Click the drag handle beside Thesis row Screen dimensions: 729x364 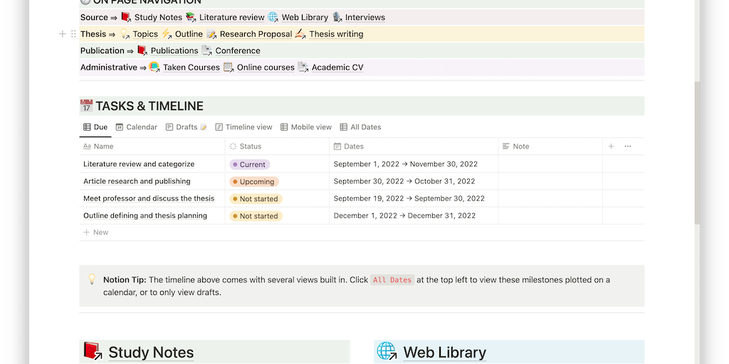pyautogui.click(x=73, y=34)
